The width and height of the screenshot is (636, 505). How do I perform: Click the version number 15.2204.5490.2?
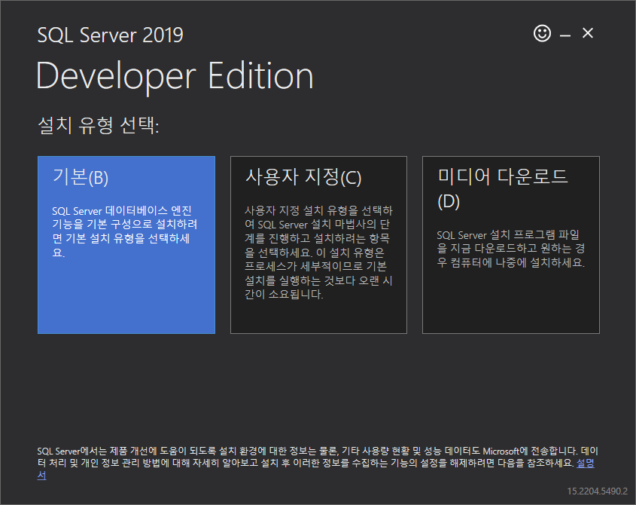pos(597,491)
